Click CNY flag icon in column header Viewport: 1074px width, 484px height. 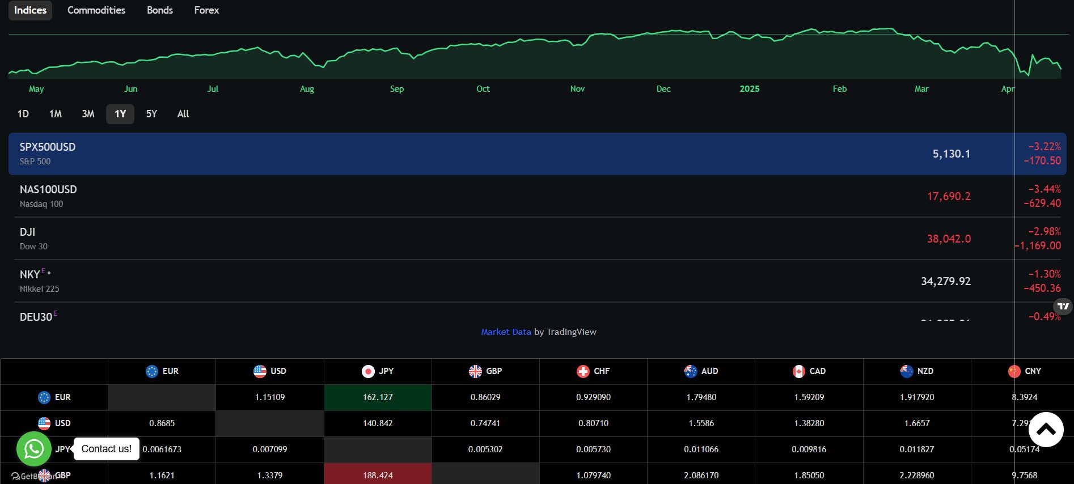[1014, 371]
